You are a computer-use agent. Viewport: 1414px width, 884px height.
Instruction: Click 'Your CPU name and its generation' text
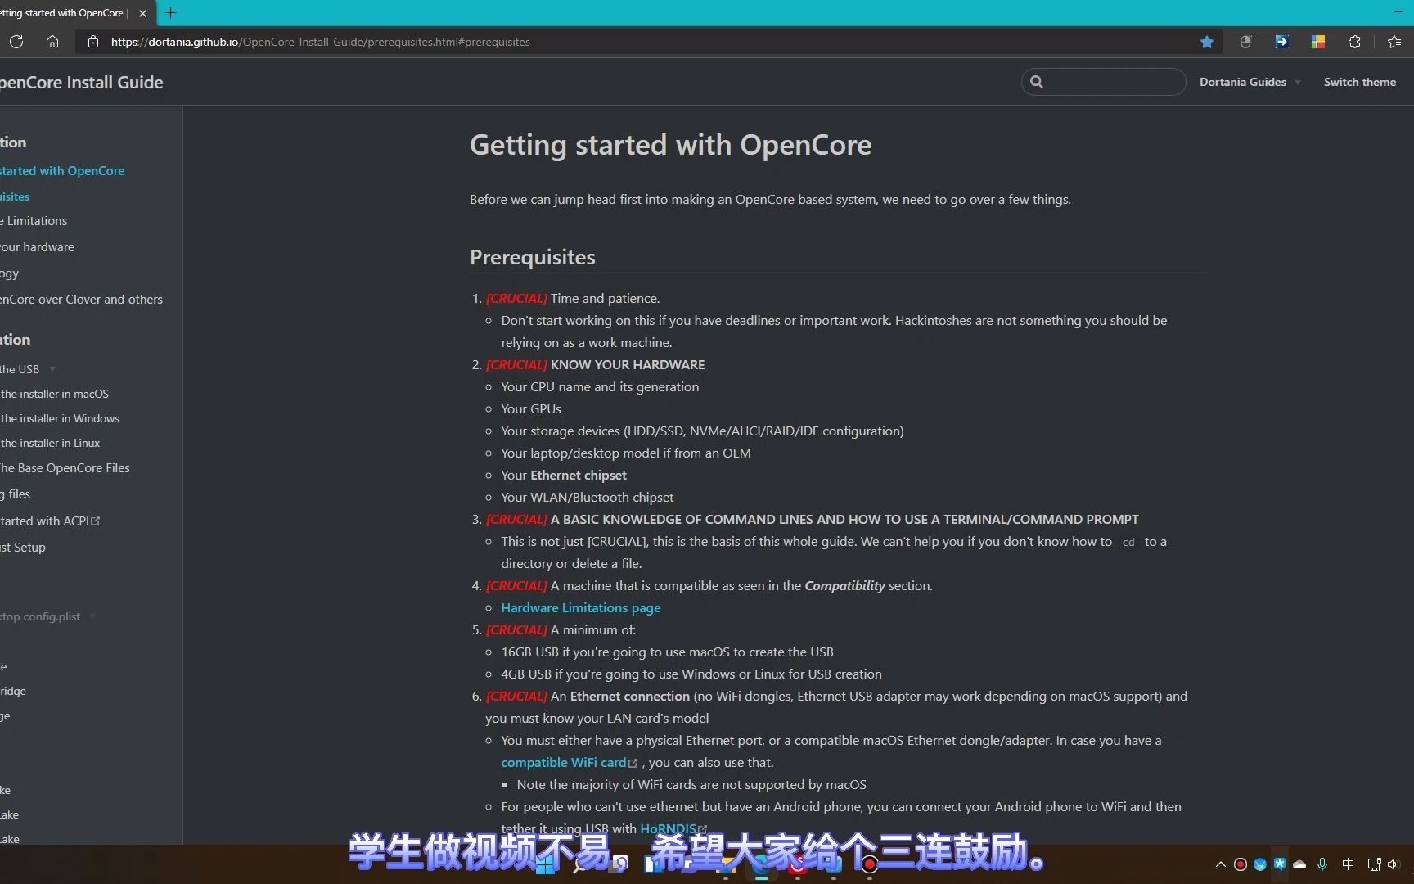(x=600, y=386)
